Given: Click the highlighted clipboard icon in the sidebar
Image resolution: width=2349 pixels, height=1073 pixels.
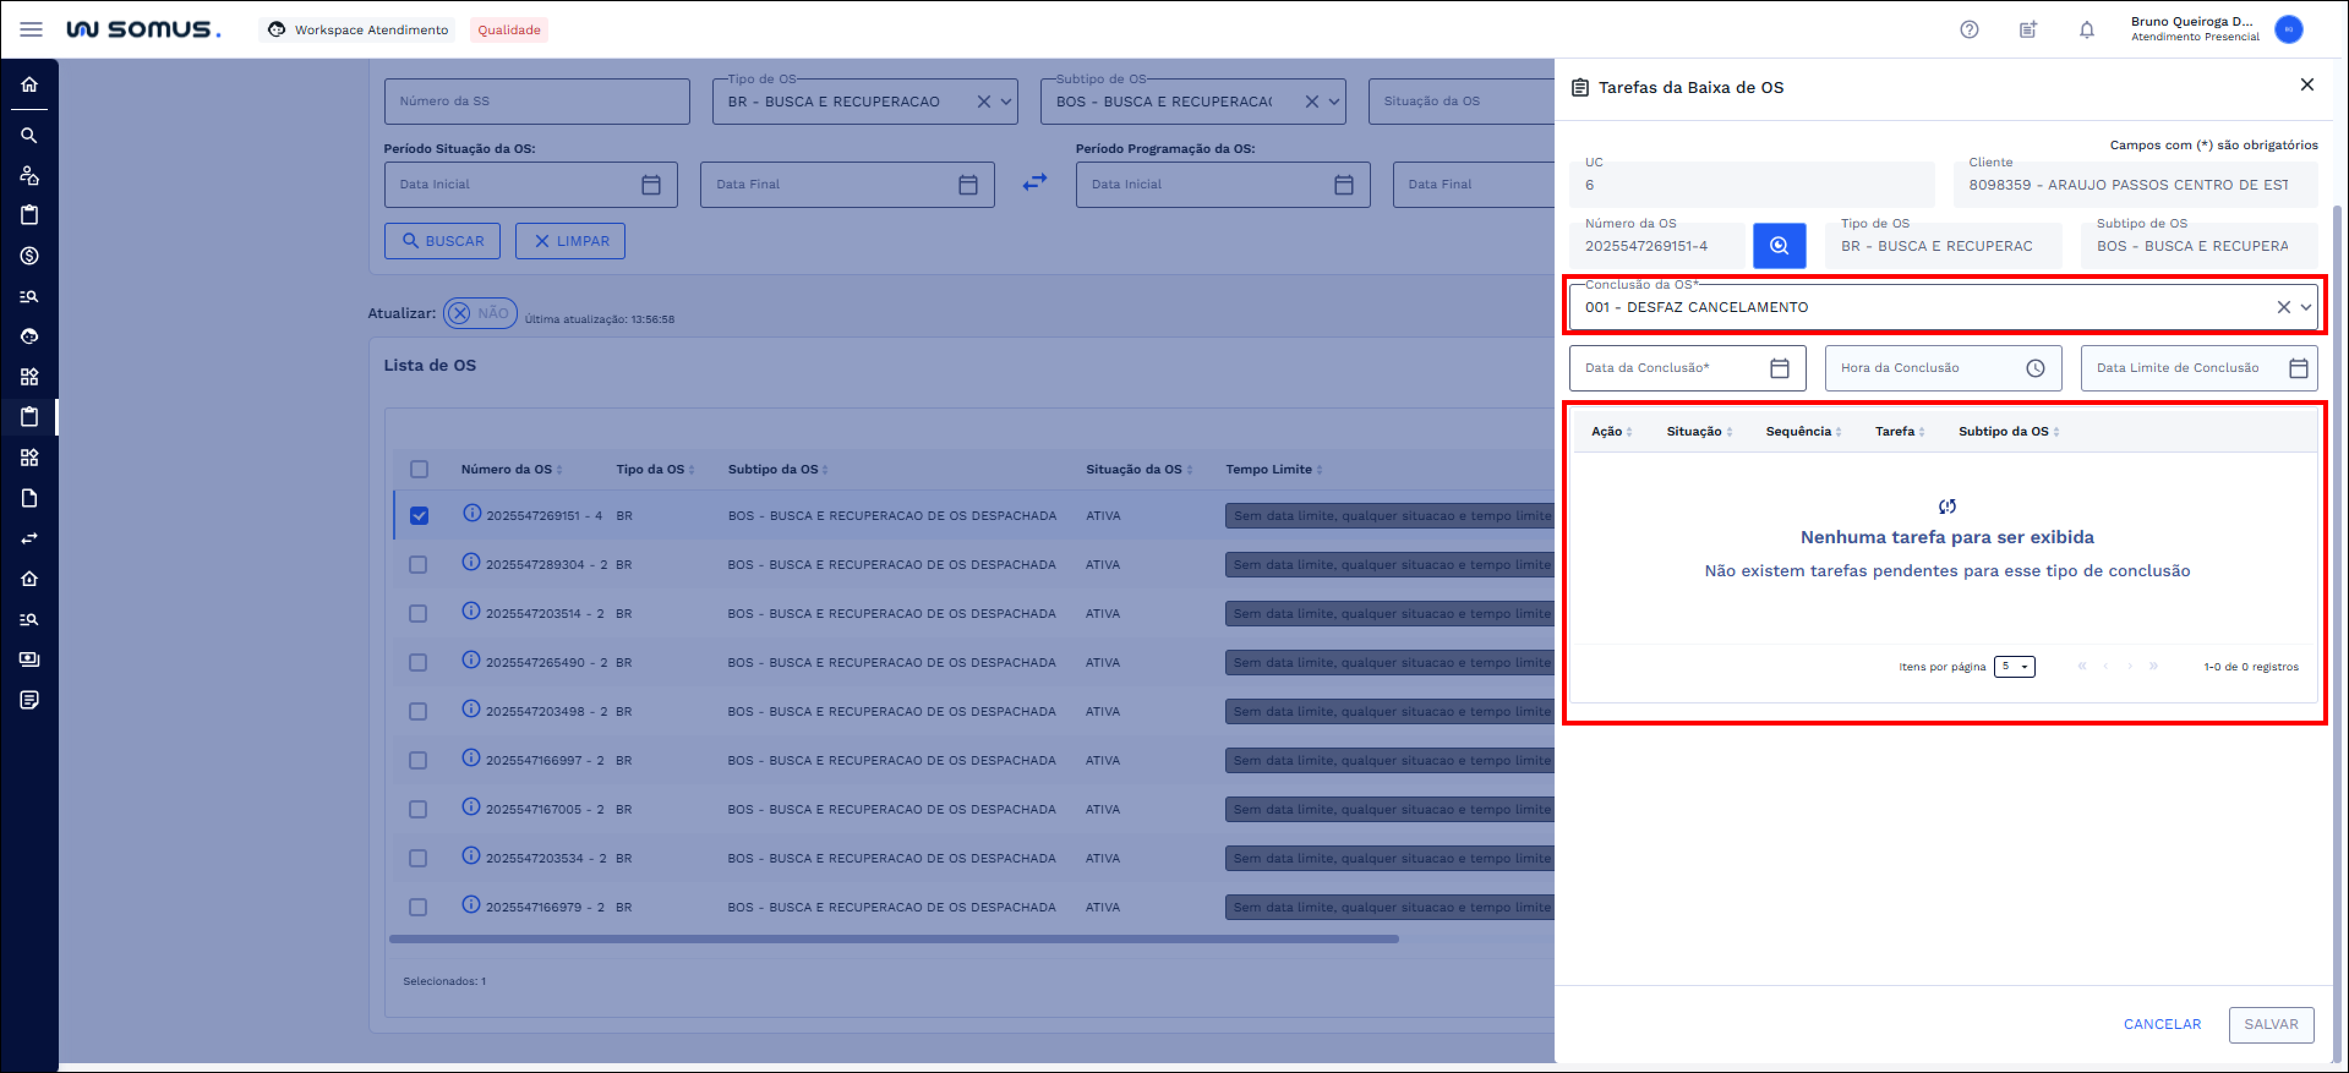Looking at the screenshot, I should 29,417.
